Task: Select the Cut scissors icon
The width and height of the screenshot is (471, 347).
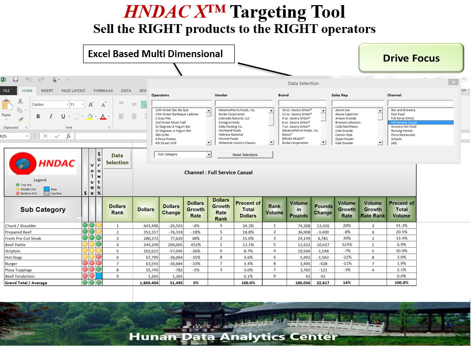Action: point(20,101)
